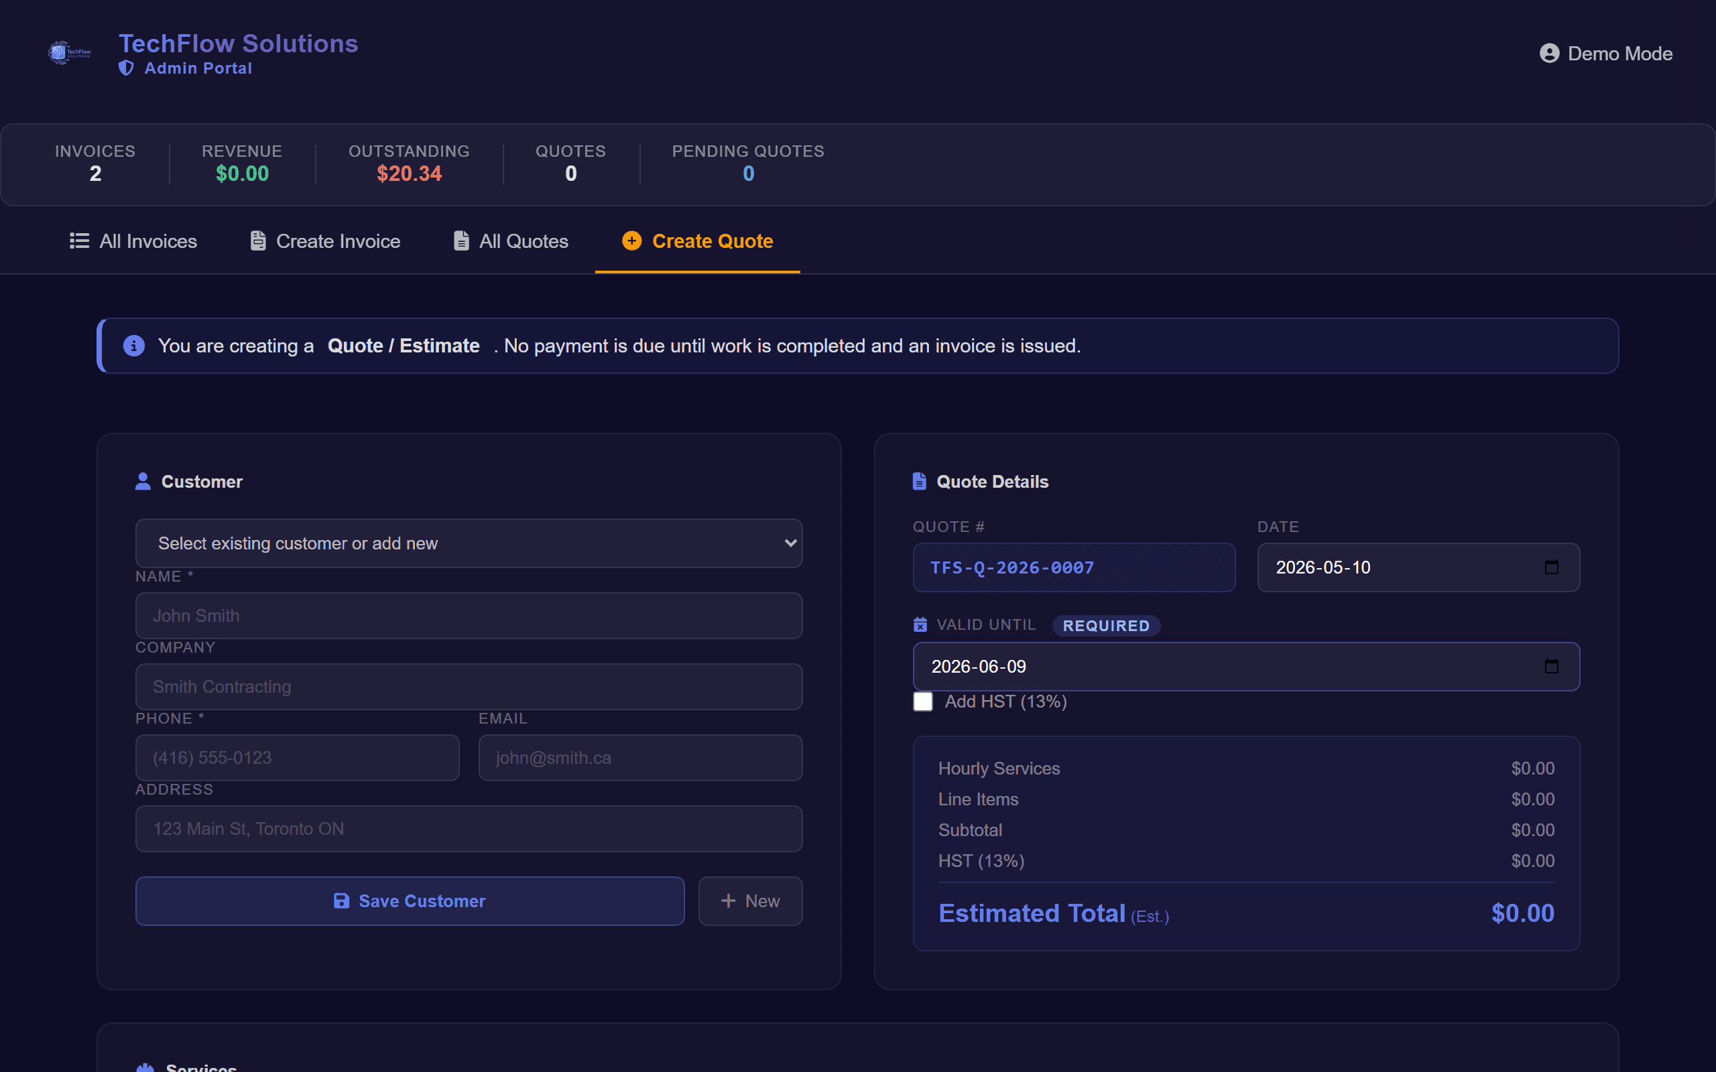
Task: Focus the Name input field
Action: pos(469,616)
